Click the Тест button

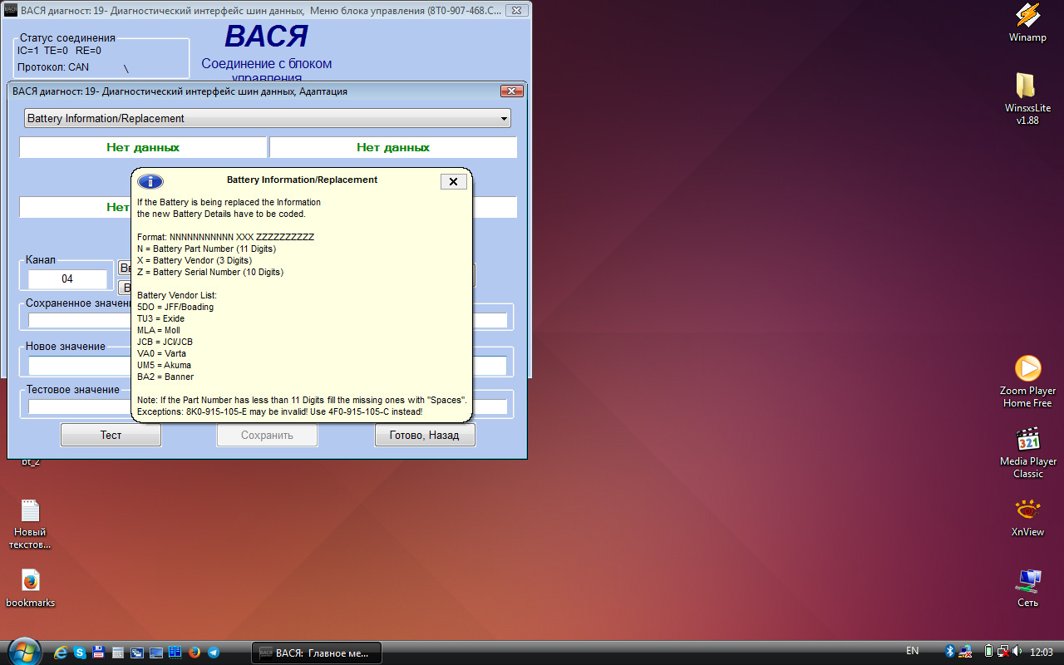[111, 435]
